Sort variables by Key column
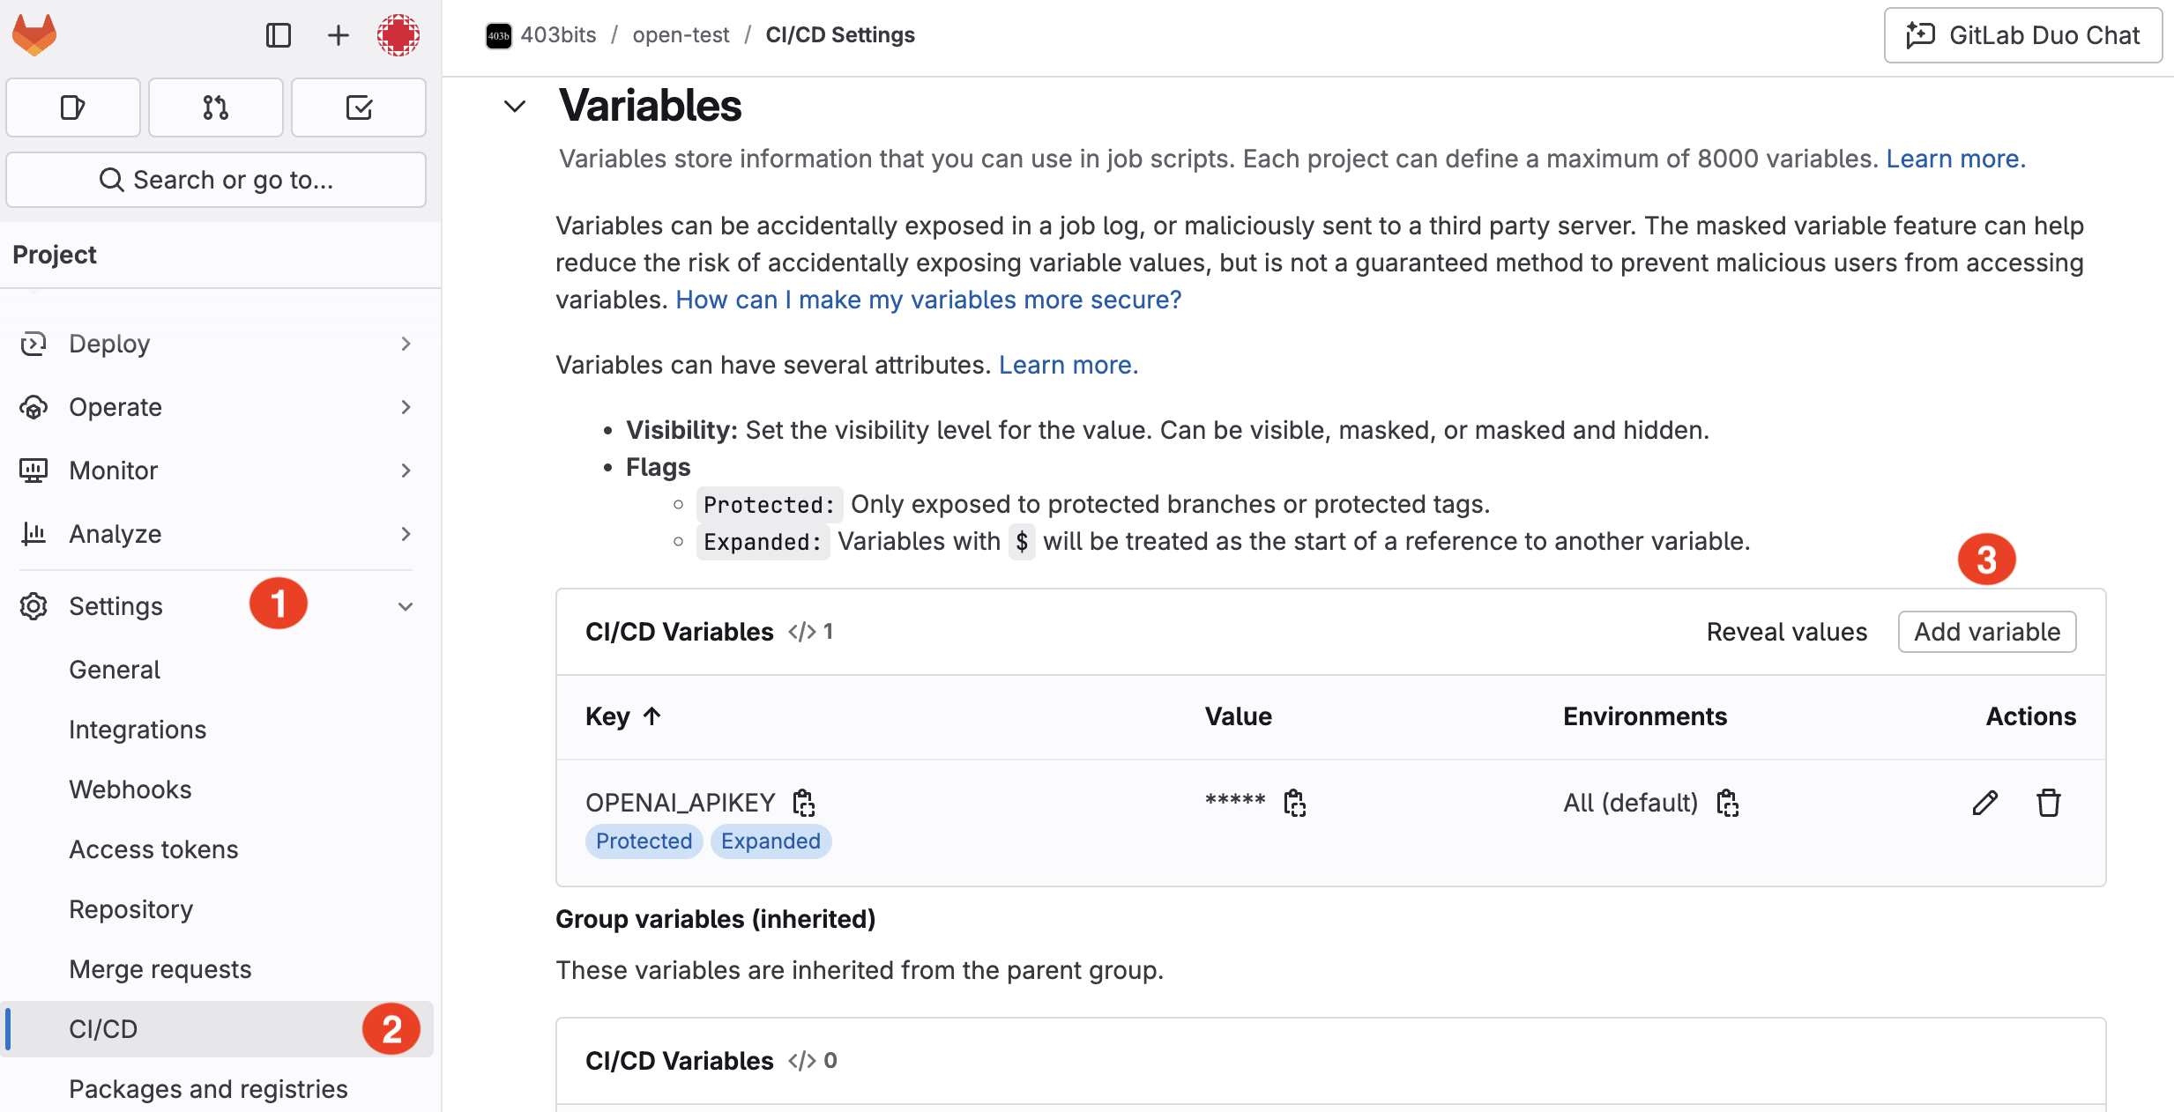The width and height of the screenshot is (2174, 1112). [623, 716]
